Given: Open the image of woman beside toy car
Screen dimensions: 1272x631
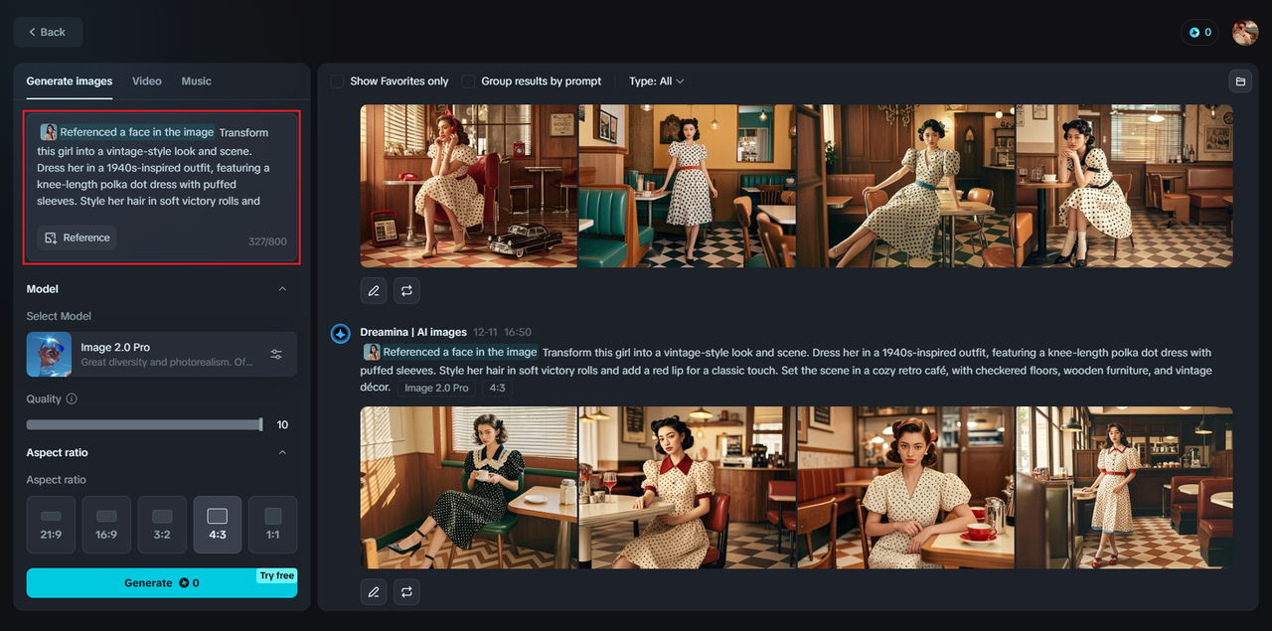Looking at the screenshot, I should 468,186.
